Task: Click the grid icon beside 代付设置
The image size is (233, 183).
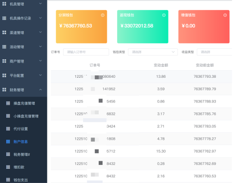Action: 8,128
